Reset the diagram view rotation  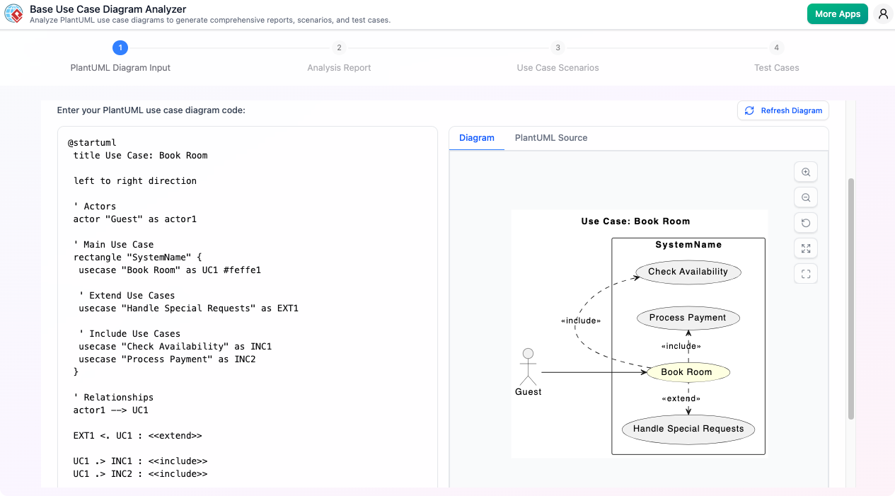pos(806,222)
